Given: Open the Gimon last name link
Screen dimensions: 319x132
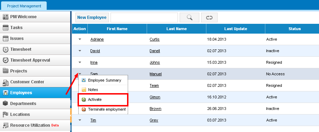Looking at the screenshot, I should 155,97.
